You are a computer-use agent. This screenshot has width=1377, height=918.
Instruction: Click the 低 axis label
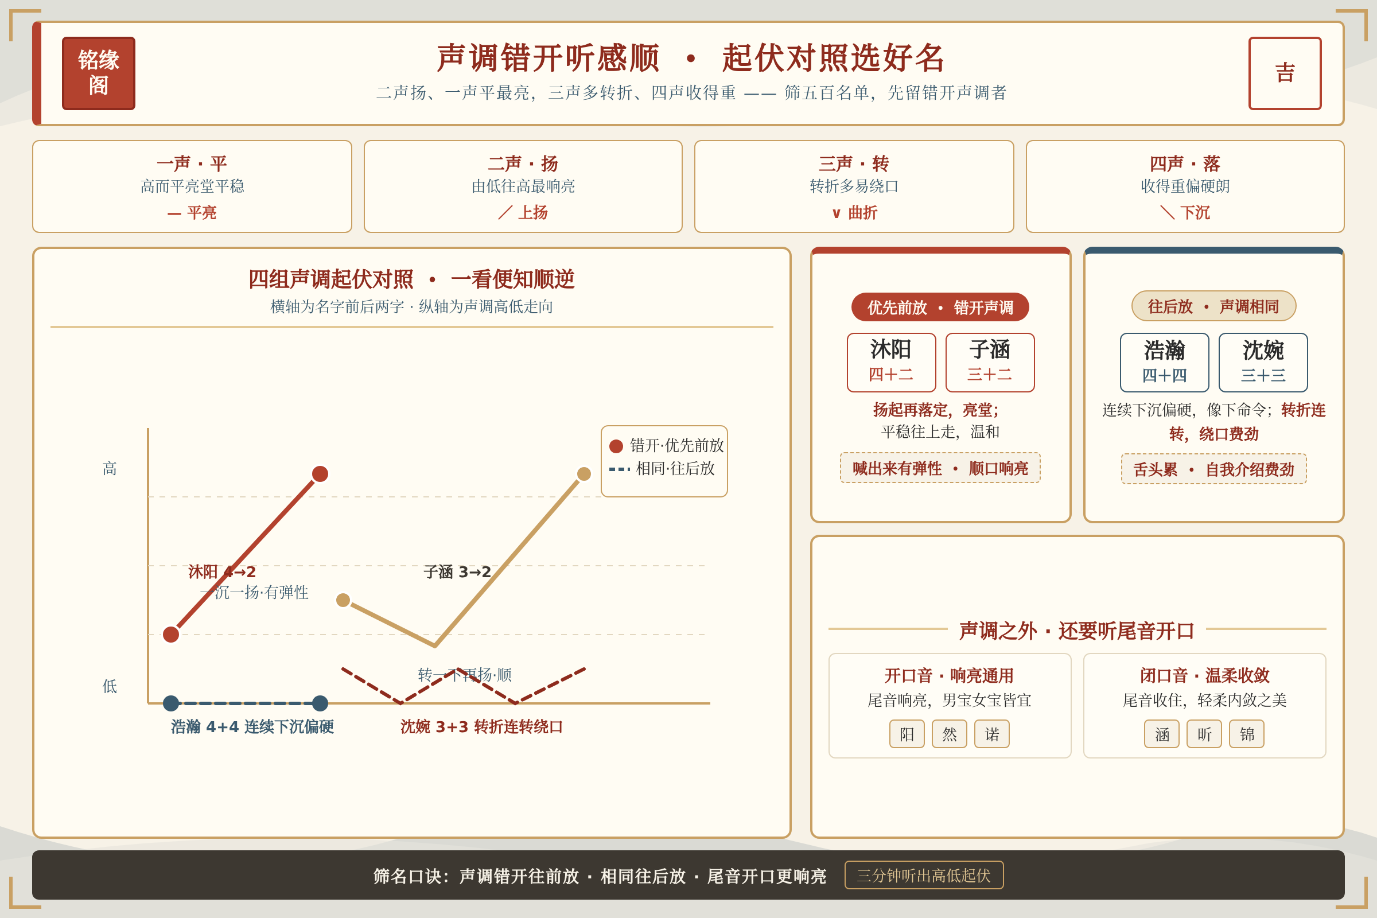[x=110, y=686]
